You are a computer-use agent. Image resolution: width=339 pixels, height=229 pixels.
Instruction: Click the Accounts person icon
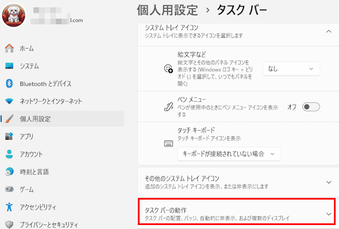pos(9,154)
